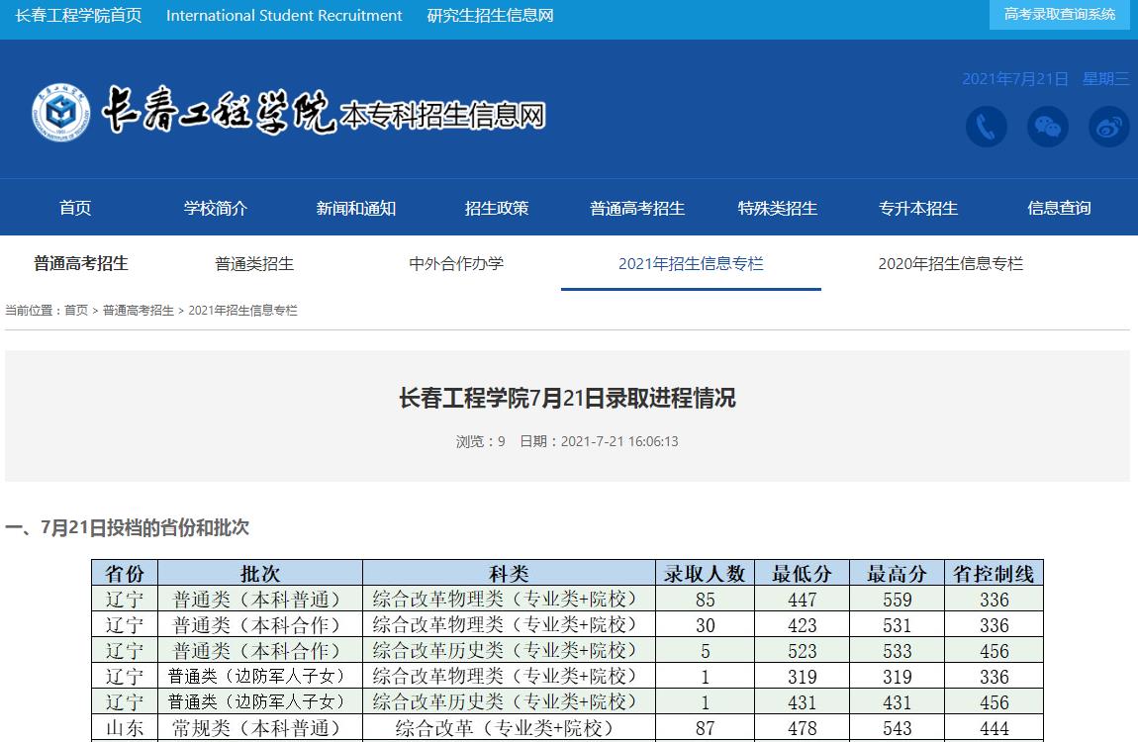This screenshot has width=1138, height=742.
Task: Open the WeChat icon in header
Action: point(1047,127)
